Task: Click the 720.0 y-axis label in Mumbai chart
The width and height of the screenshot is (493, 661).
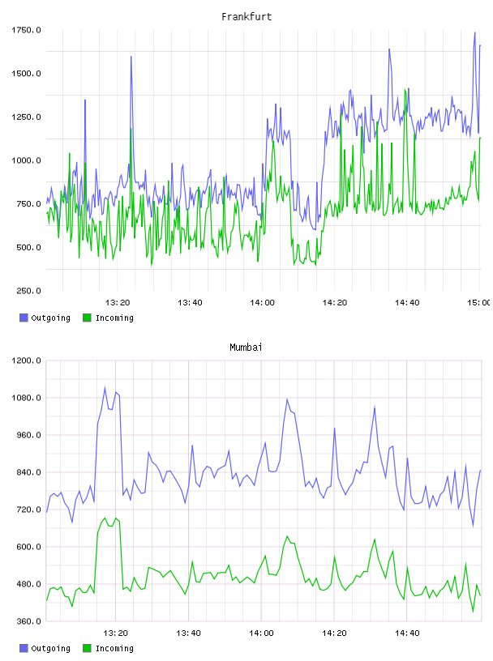Action: tap(28, 510)
